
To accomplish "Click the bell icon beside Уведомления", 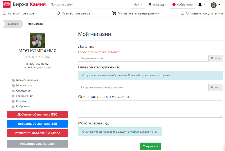I will (x=13, y=96).
